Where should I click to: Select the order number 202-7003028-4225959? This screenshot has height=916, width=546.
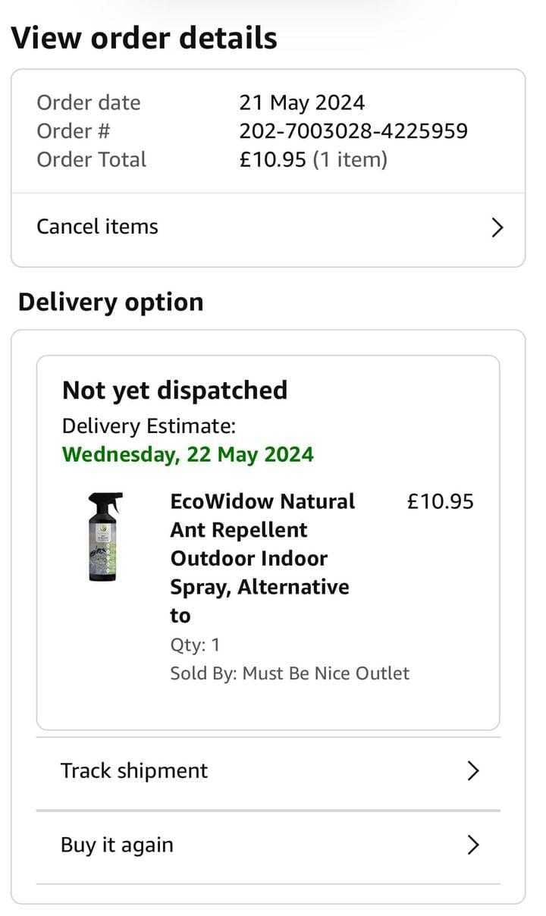pyautogui.click(x=353, y=131)
